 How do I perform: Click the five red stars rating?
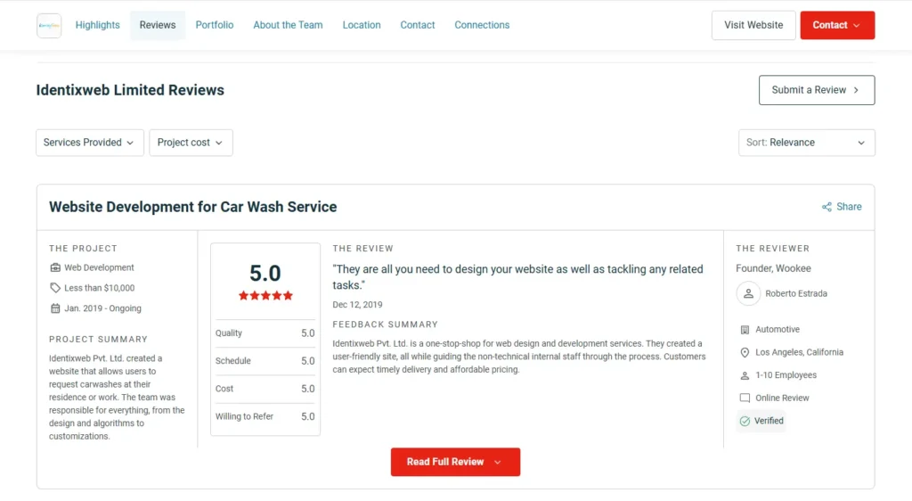click(265, 296)
